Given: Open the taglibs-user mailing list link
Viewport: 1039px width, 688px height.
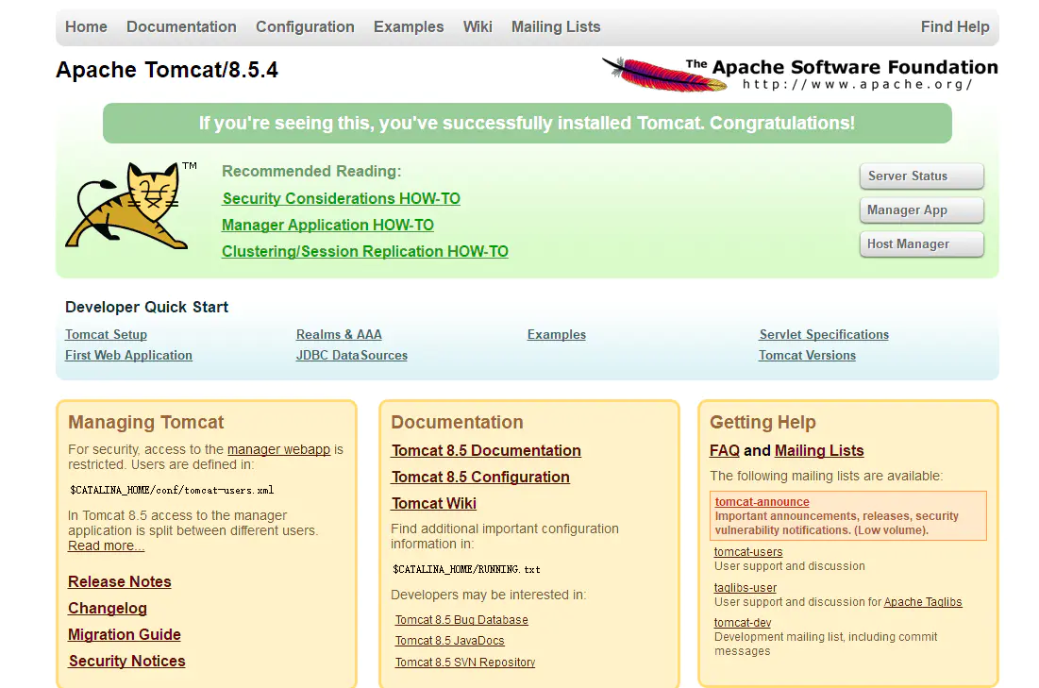Looking at the screenshot, I should tap(746, 588).
